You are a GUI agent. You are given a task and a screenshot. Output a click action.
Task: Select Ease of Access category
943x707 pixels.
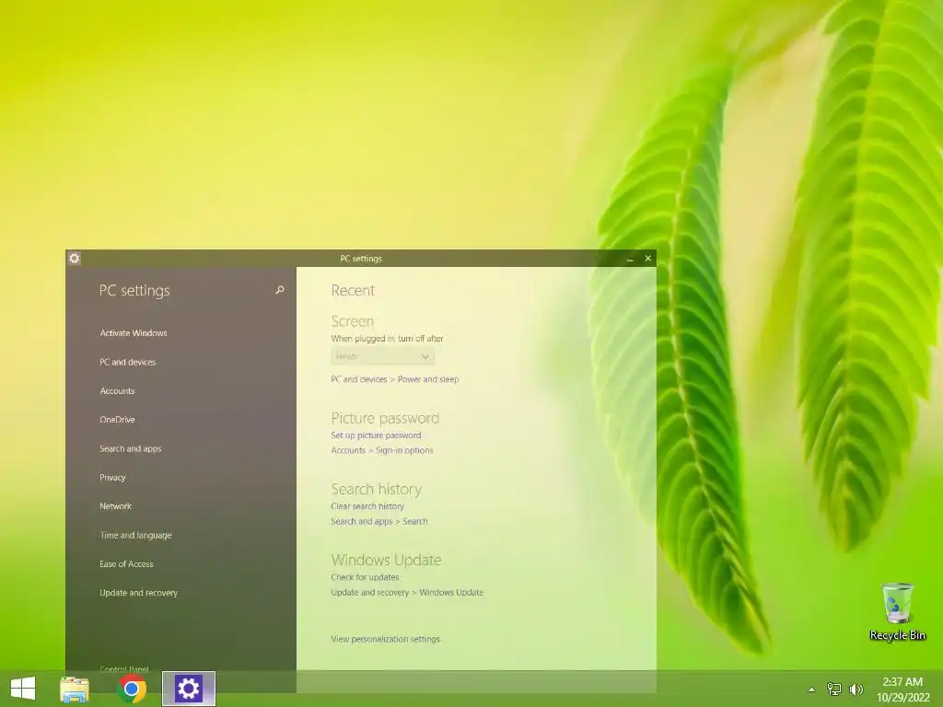point(126,564)
